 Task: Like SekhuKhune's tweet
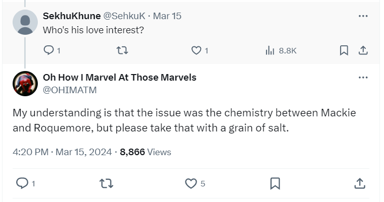(197, 50)
